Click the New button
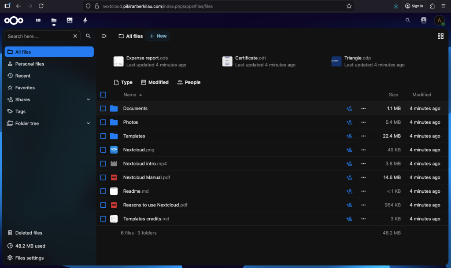This screenshot has height=268, width=451. coord(158,36)
